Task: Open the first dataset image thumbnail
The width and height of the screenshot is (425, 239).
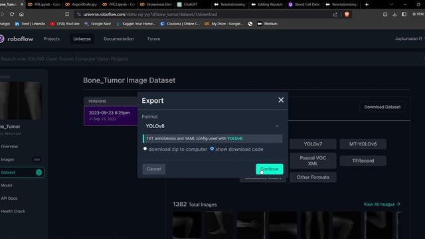Action: (x=187, y=225)
